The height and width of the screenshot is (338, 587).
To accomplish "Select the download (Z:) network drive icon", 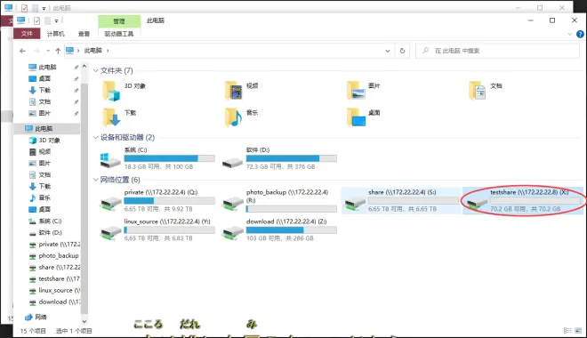I will click(x=232, y=233).
